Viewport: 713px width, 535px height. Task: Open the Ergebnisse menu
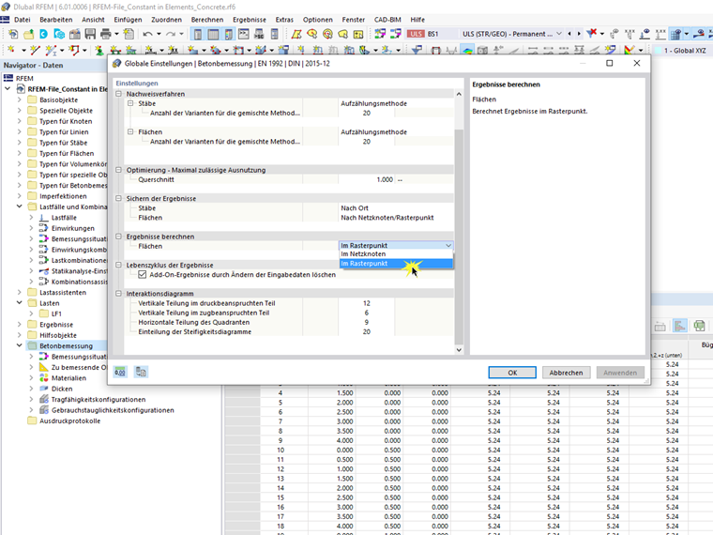coord(250,20)
